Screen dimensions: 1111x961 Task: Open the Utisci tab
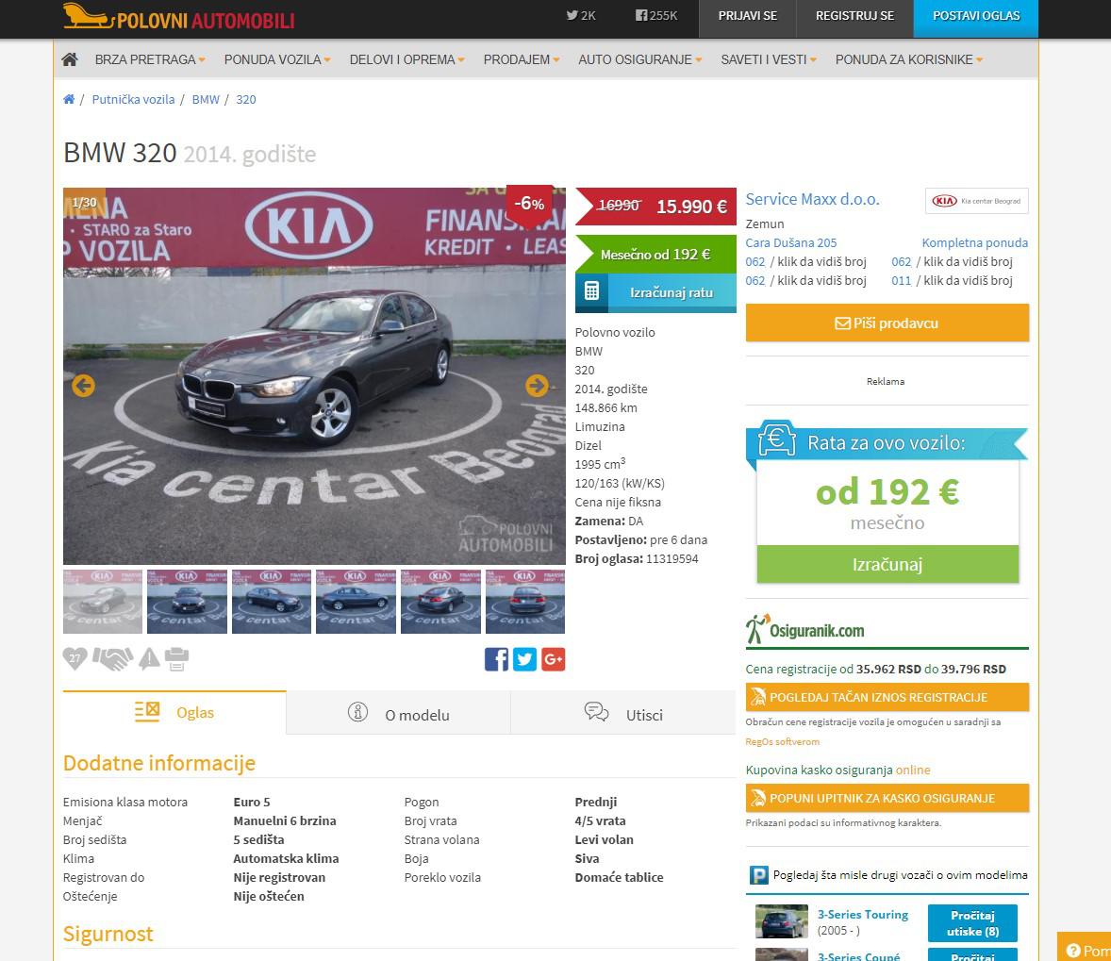(622, 714)
